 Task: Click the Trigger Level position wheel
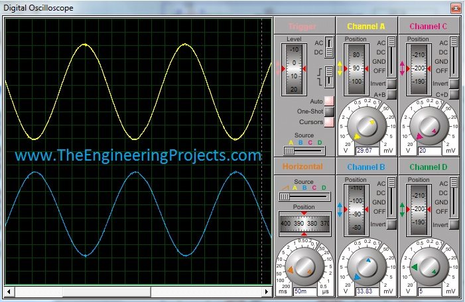pyautogui.click(x=294, y=70)
